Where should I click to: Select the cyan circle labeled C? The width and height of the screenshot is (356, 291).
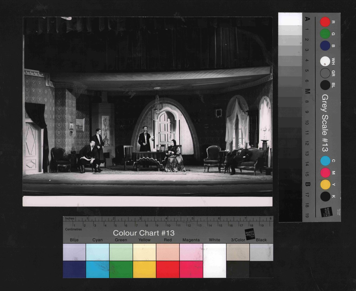[325, 161]
